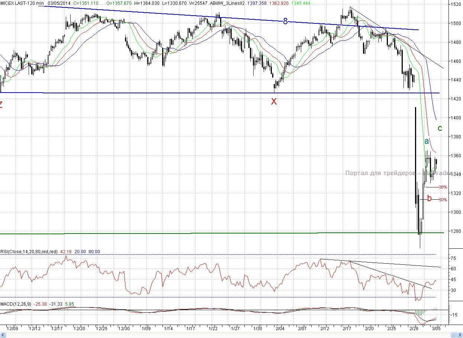Select the 12/09 date on time axis
Image resolution: width=463 pixels, height=338 pixels.
pyautogui.click(x=13, y=329)
